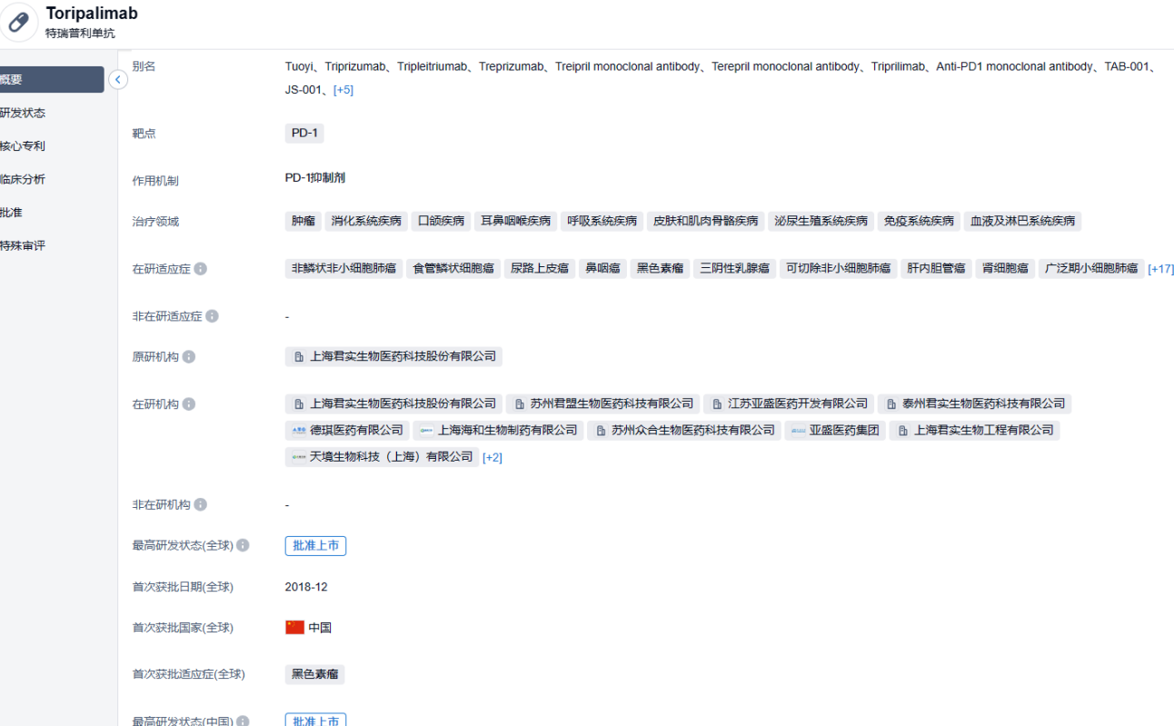
Task: Go to 核心专利 in sidebar
Action: tap(23, 146)
